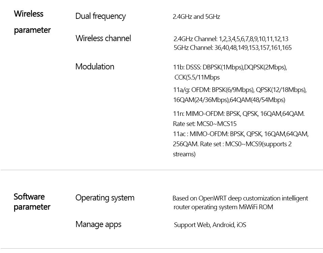
Task: Click the 'Based on OpenWRT deep customization' line
Action: pos(240,198)
